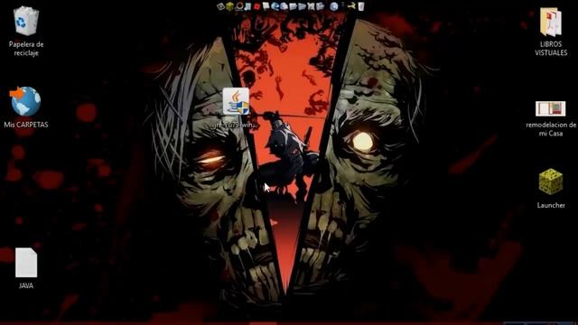The height and width of the screenshot is (325, 578).
Task: Click the music note icon in top dock
Action: 247,6
